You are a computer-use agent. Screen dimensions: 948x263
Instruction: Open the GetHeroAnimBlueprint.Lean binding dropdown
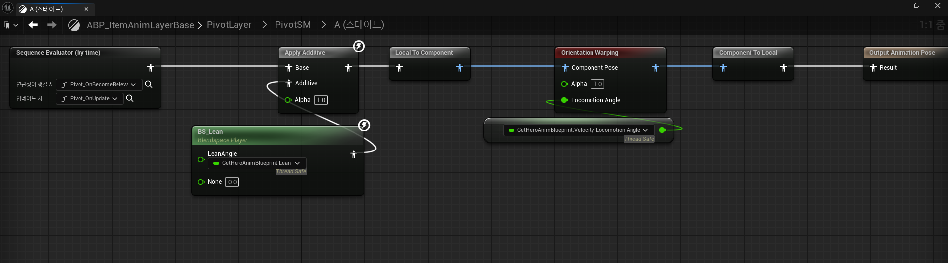pyautogui.click(x=257, y=163)
